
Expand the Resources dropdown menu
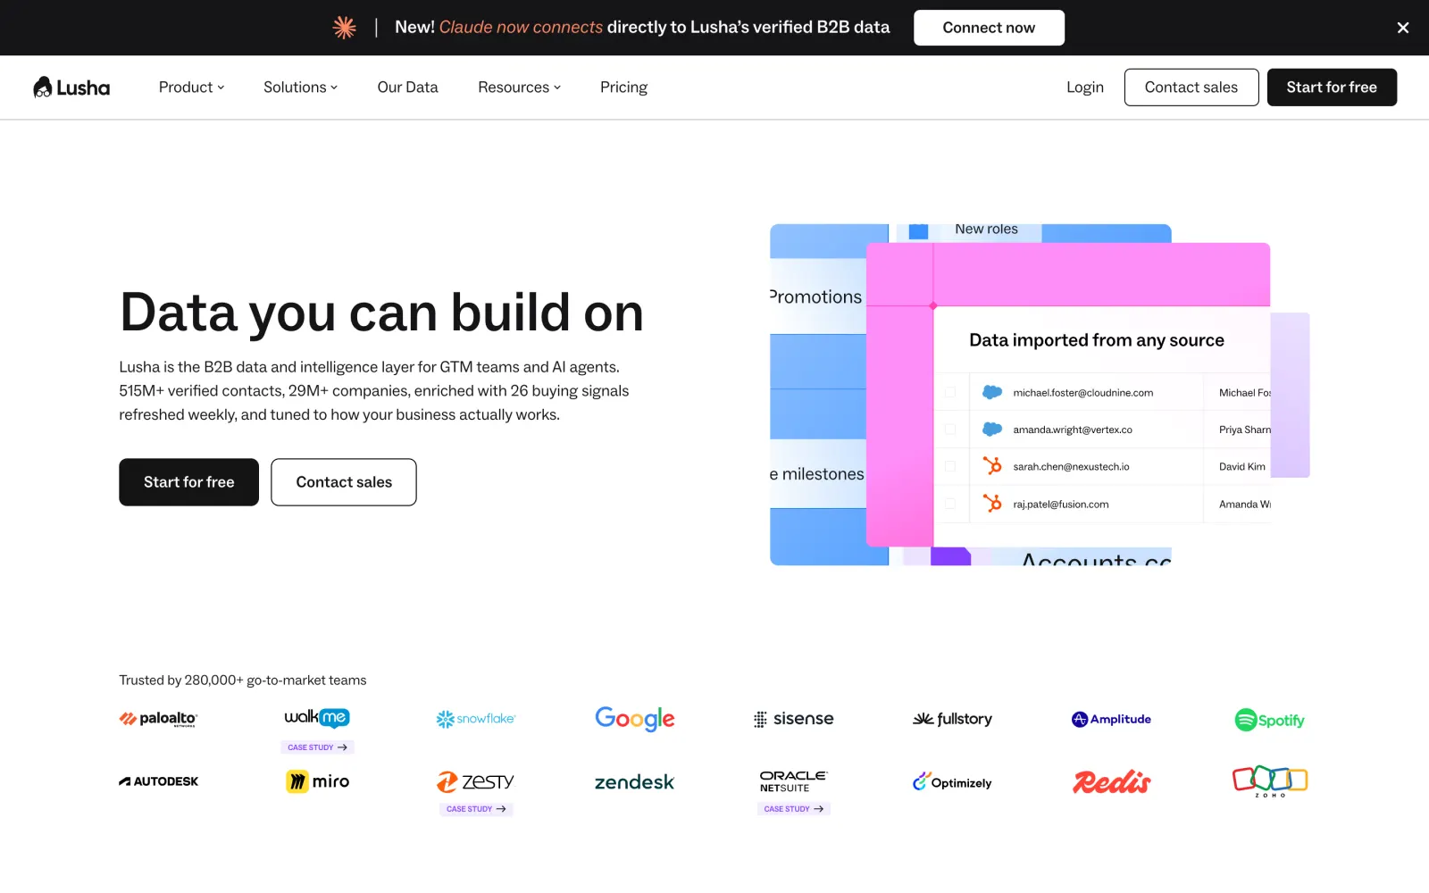[519, 87]
